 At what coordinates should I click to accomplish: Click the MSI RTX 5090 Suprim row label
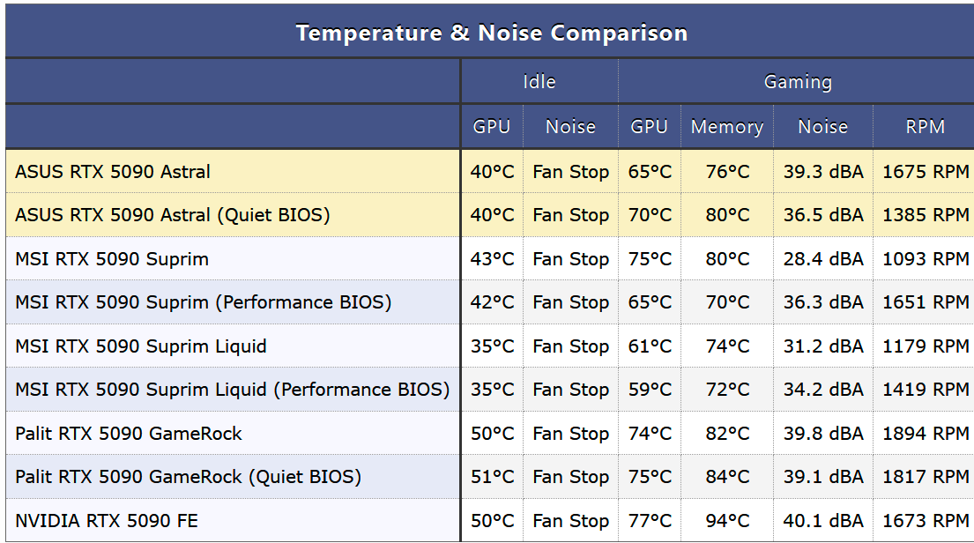coord(112,259)
